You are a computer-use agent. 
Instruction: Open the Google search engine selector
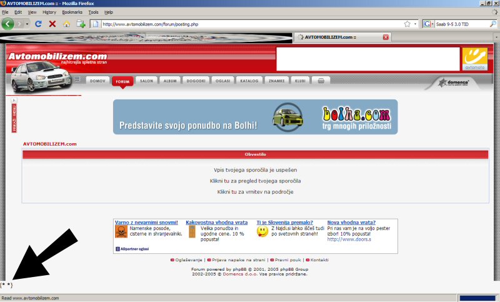428,24
